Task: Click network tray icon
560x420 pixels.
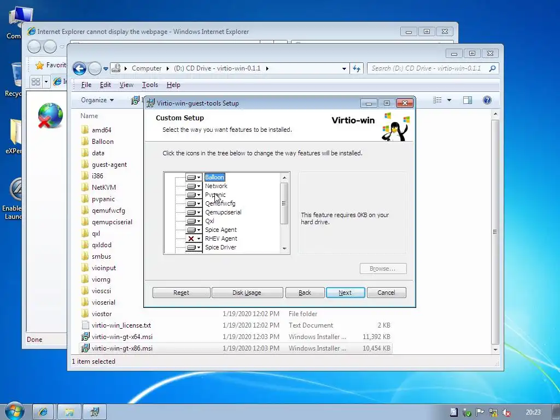Action: coord(493,412)
